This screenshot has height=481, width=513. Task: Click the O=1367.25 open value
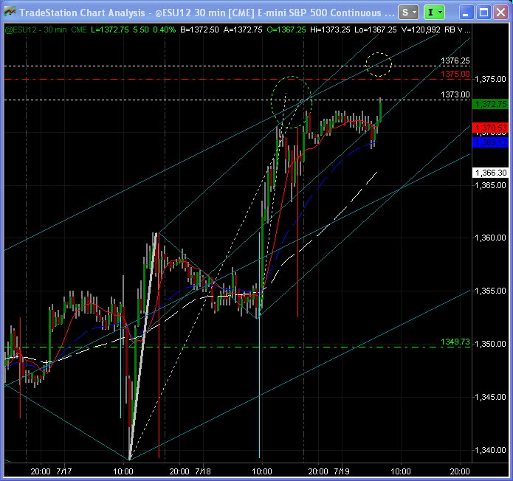click(286, 30)
